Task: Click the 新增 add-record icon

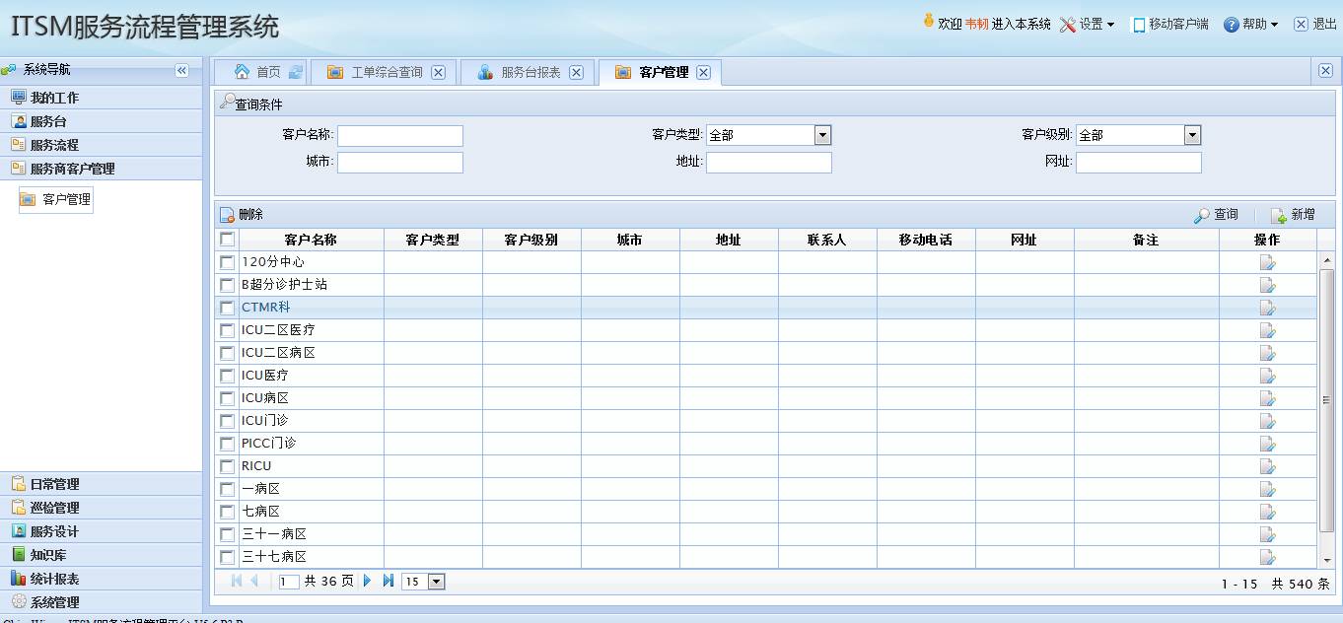Action: pos(1276,214)
